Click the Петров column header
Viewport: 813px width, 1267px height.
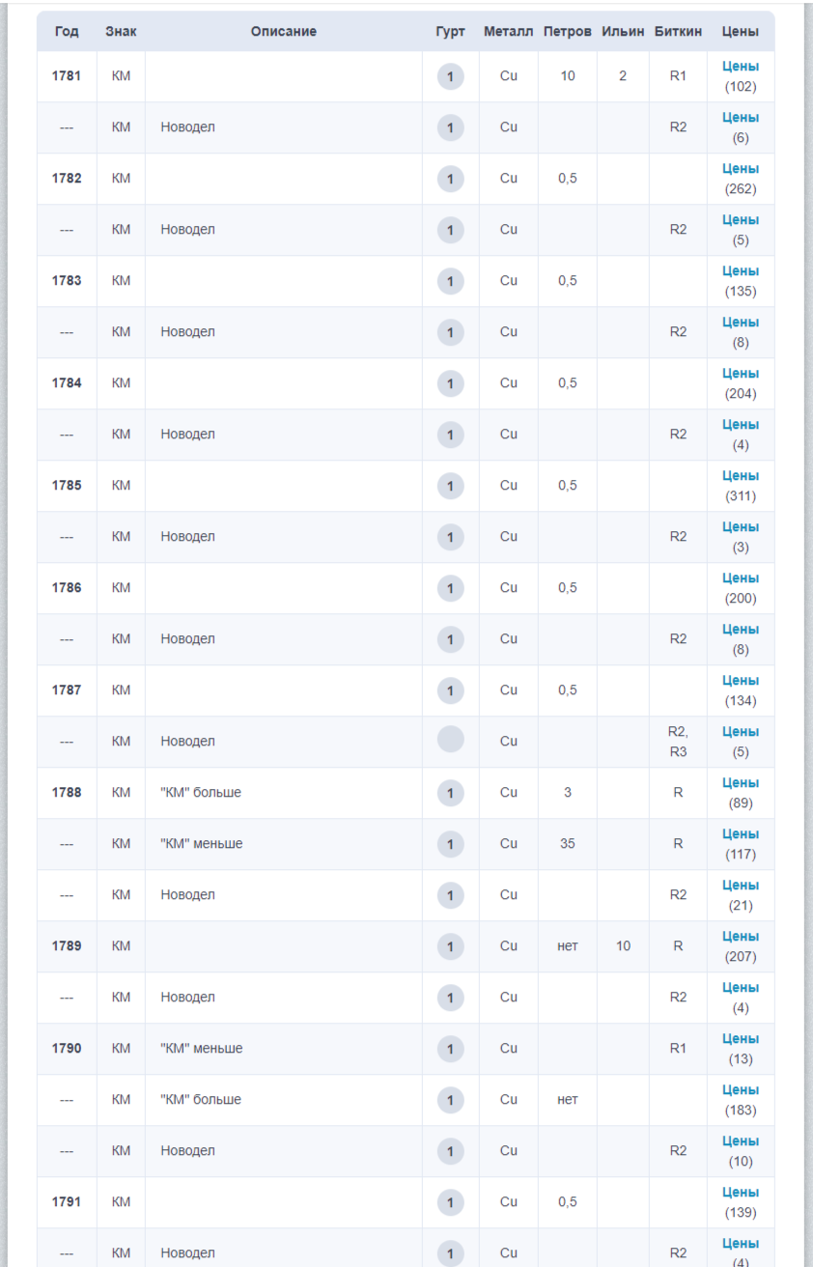(568, 32)
